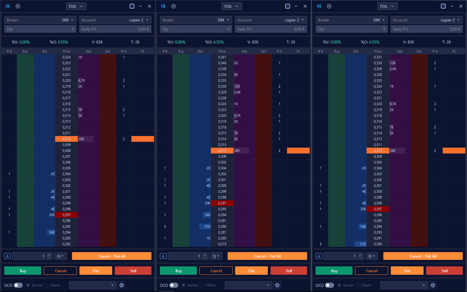Toggle transparency icon in right panel header
The width and height of the screenshot is (467, 292).
coord(443,6)
